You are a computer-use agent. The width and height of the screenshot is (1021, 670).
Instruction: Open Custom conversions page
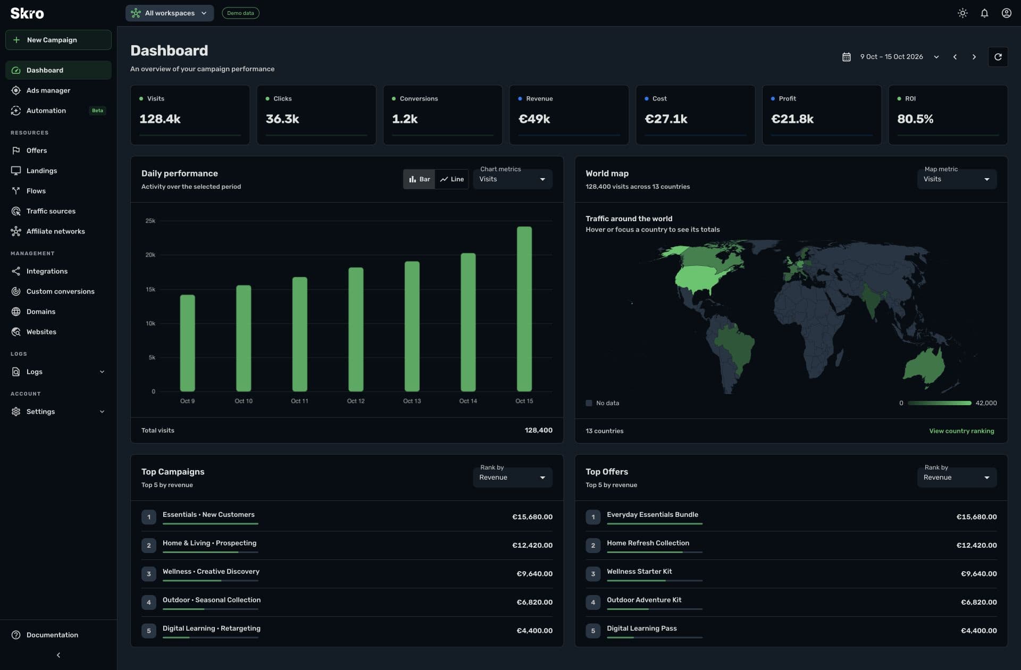[x=58, y=291]
